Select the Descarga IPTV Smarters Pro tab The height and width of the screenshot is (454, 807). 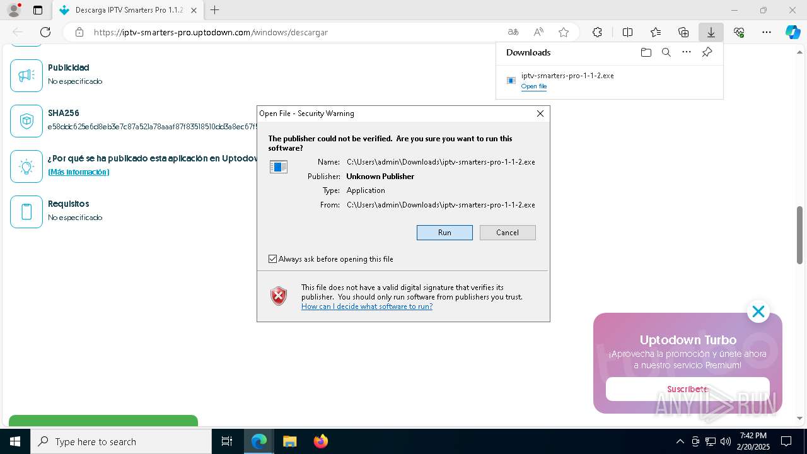[x=127, y=10]
